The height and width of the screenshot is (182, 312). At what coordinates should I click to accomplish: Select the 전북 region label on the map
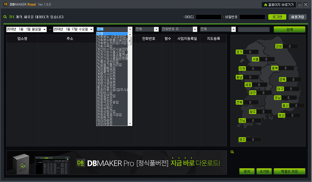click(x=239, y=102)
